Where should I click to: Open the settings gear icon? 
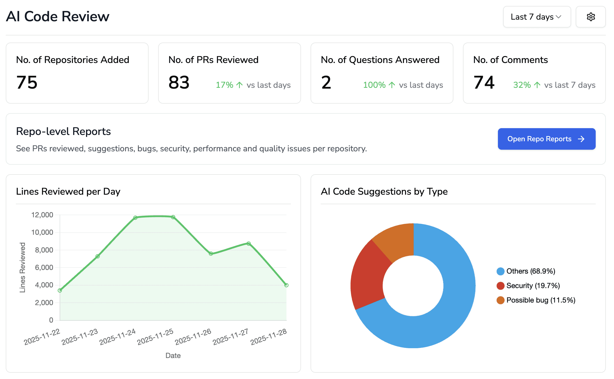tap(591, 17)
